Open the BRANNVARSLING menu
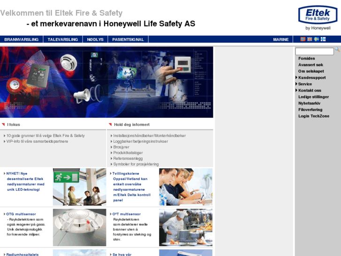The image size is (341, 256). [21, 39]
